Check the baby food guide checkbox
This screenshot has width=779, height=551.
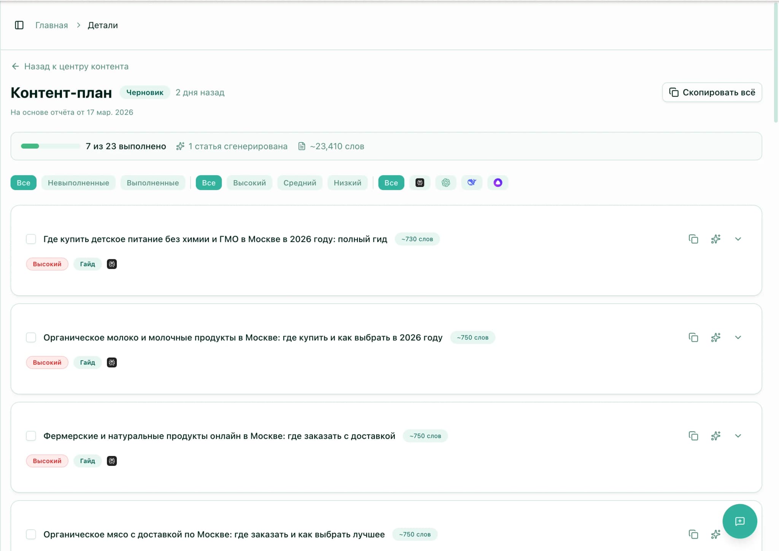click(31, 239)
